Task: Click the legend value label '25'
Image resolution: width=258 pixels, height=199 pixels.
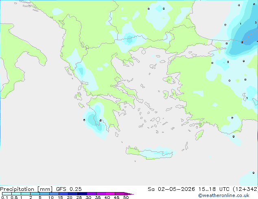Action: (x=79, y=197)
